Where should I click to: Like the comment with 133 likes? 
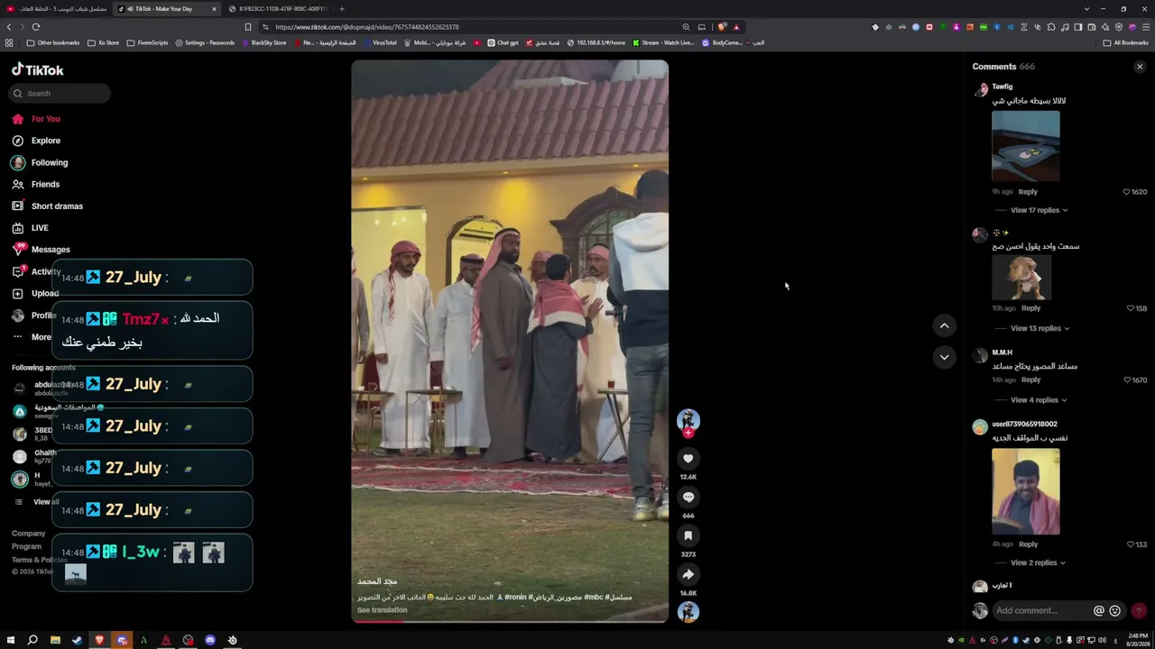[x=1130, y=544]
